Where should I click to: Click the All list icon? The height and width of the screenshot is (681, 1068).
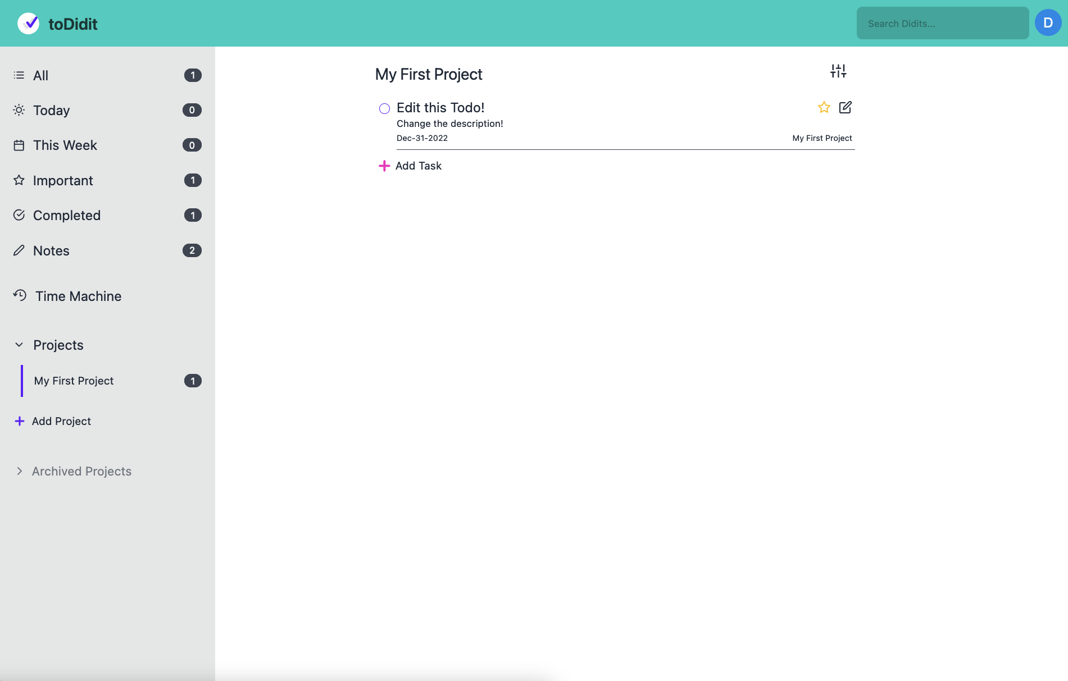tap(19, 75)
